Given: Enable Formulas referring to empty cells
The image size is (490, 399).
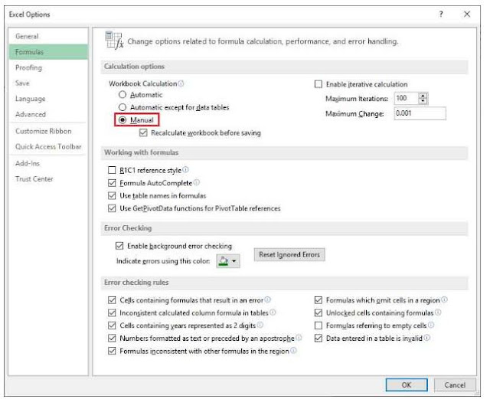Looking at the screenshot, I should point(318,325).
